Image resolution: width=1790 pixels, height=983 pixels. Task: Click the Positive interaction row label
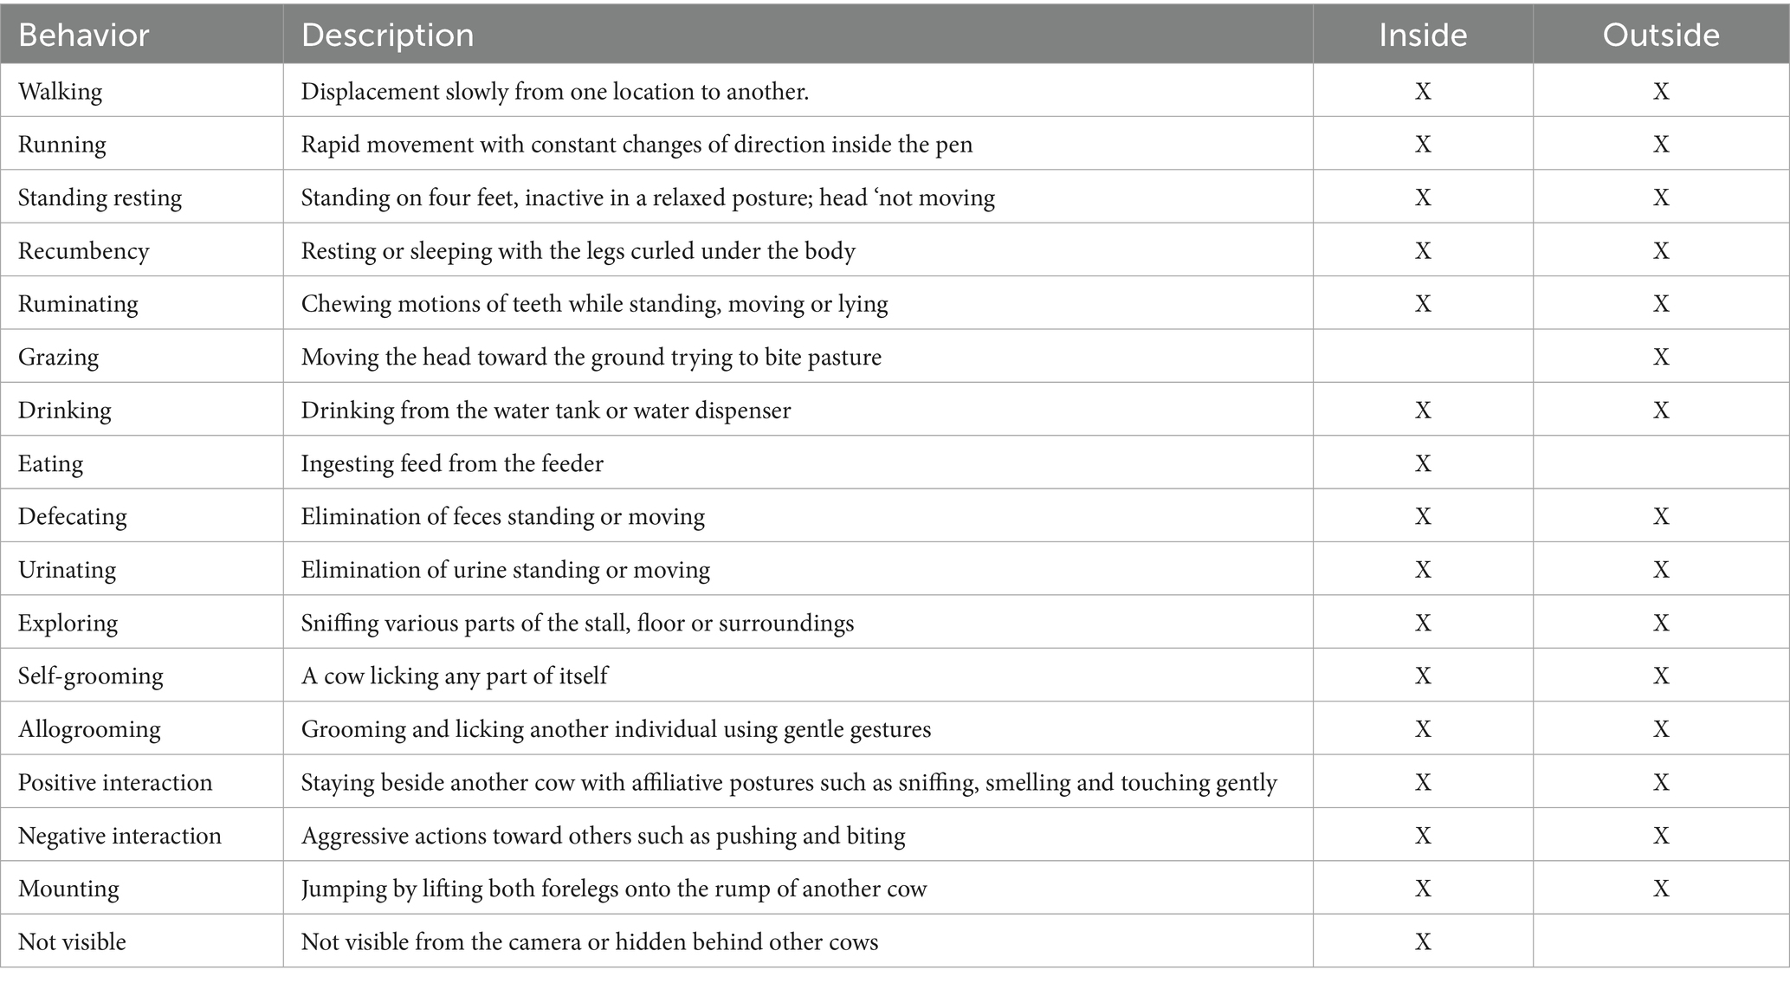click(115, 782)
